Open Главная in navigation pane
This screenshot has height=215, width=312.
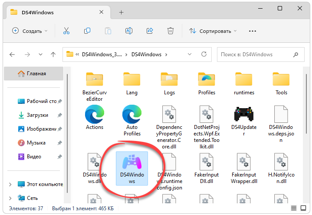pos(33,74)
